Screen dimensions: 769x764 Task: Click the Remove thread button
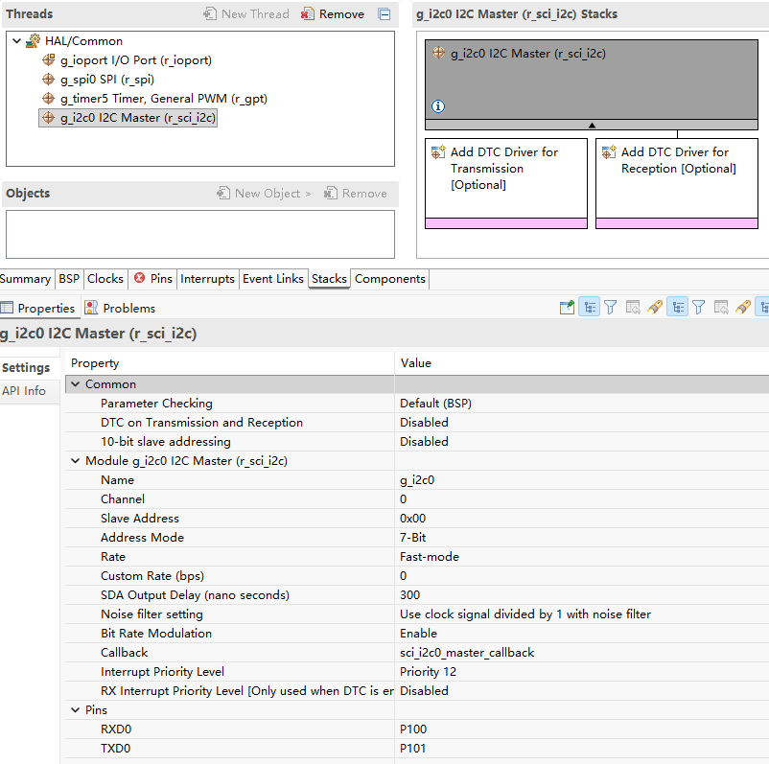click(333, 14)
